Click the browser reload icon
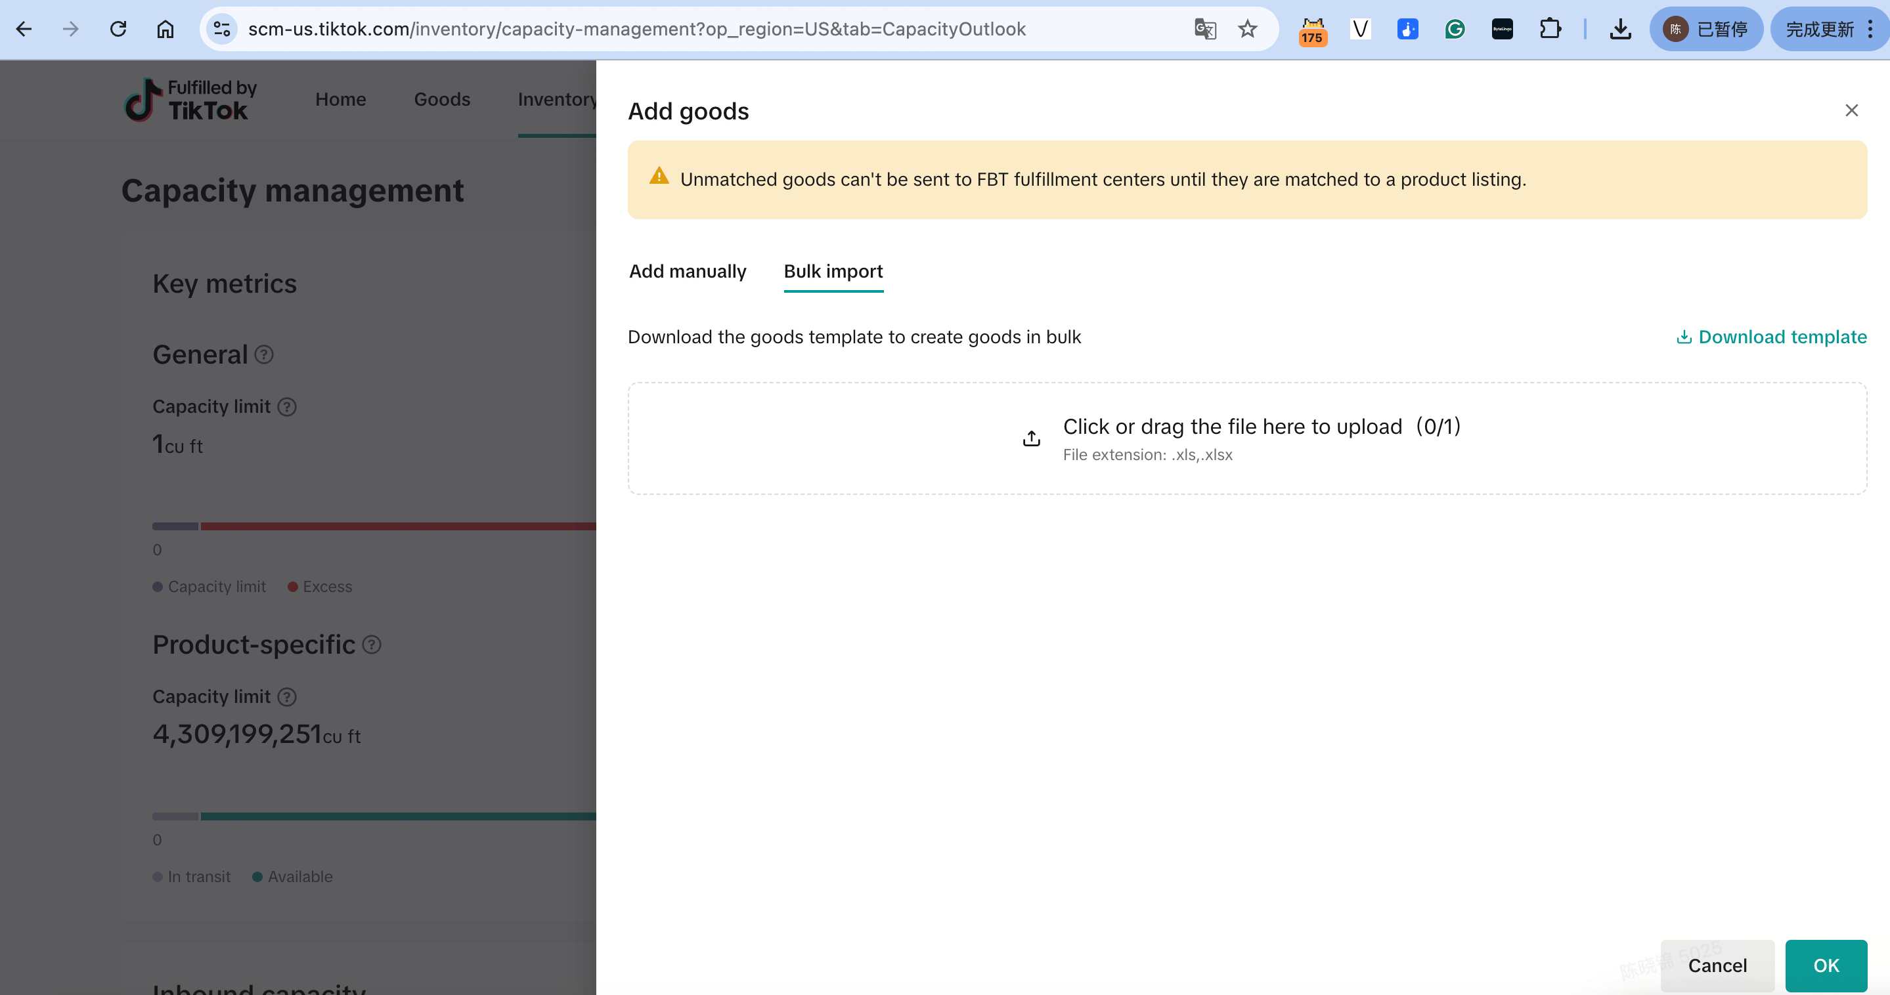 coord(118,30)
